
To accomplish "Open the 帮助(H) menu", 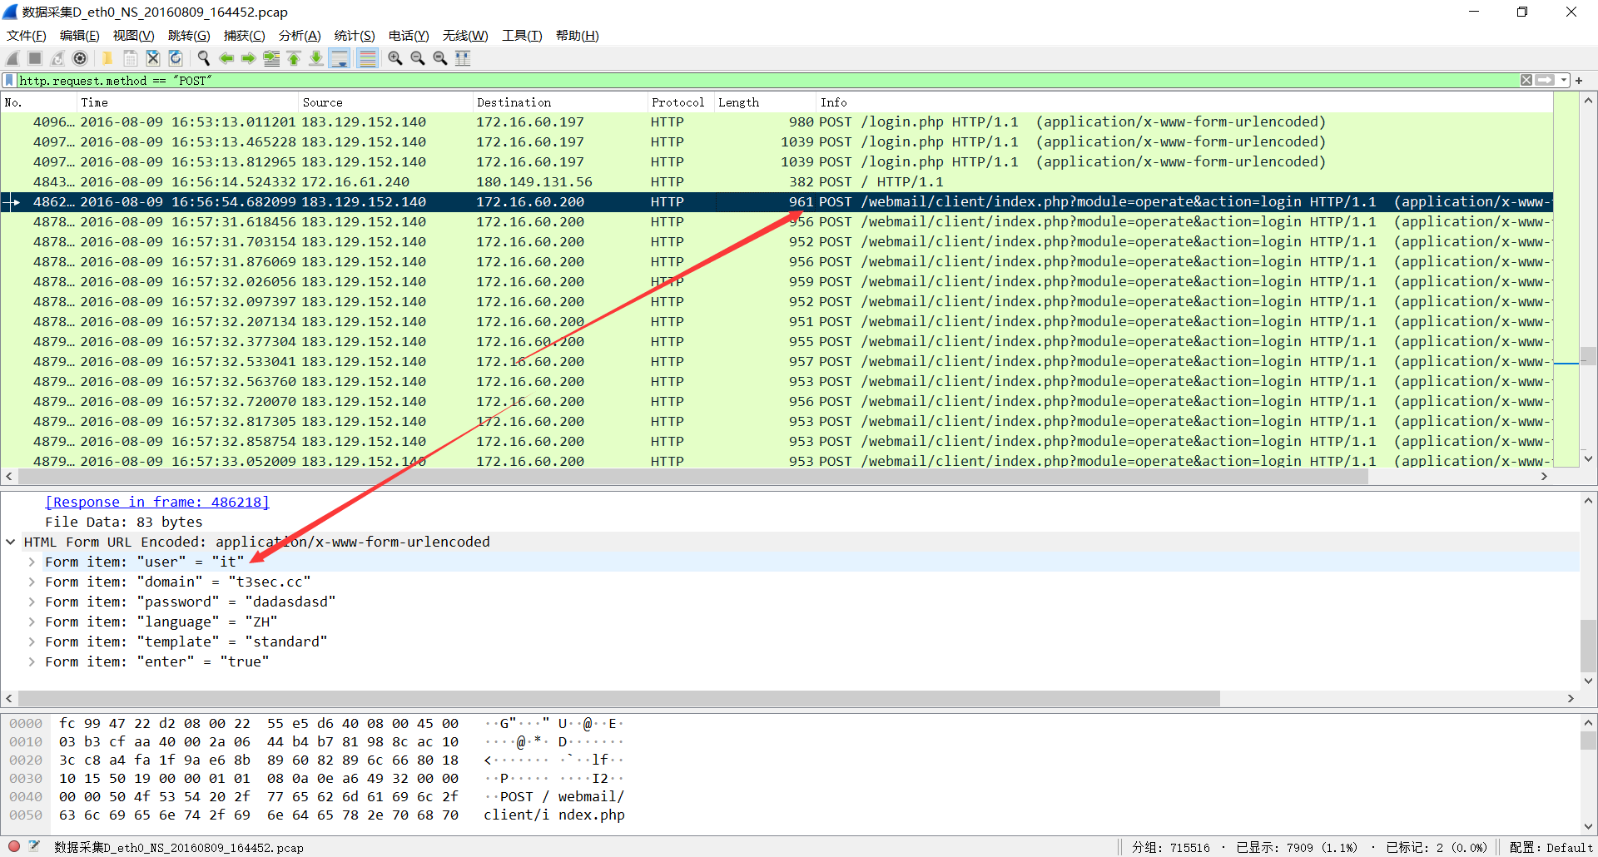I will click(x=578, y=36).
